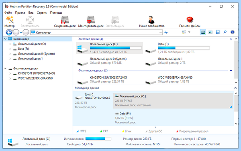Image resolution: width=241 pixels, height=151 pixels.
Task: Open the back-history dropdown arrow
Action: 21,33
